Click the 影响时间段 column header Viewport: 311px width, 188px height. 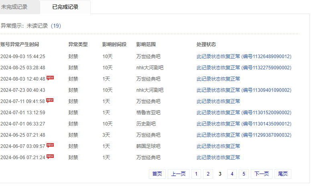(x=114, y=44)
